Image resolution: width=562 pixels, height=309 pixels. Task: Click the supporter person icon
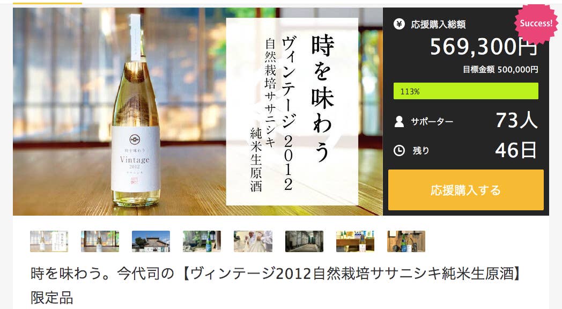point(399,122)
